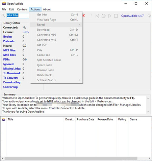Click the rewind 15 seconds icon
Screen dimensions: 152x161
coord(103,16)
